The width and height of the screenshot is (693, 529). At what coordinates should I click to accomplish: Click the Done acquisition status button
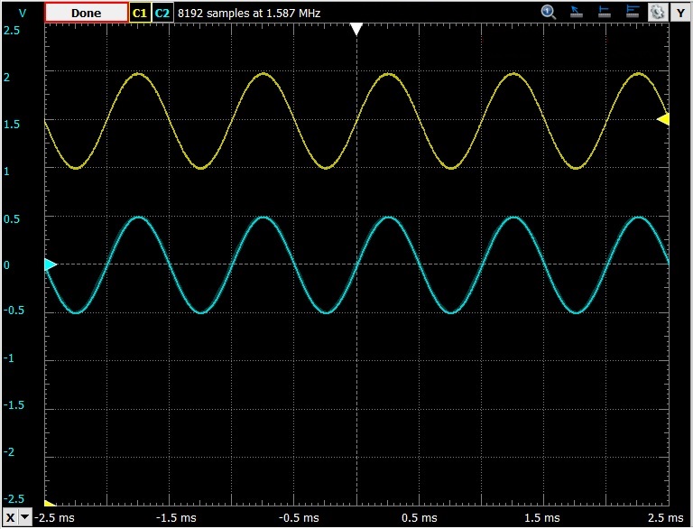coord(87,13)
